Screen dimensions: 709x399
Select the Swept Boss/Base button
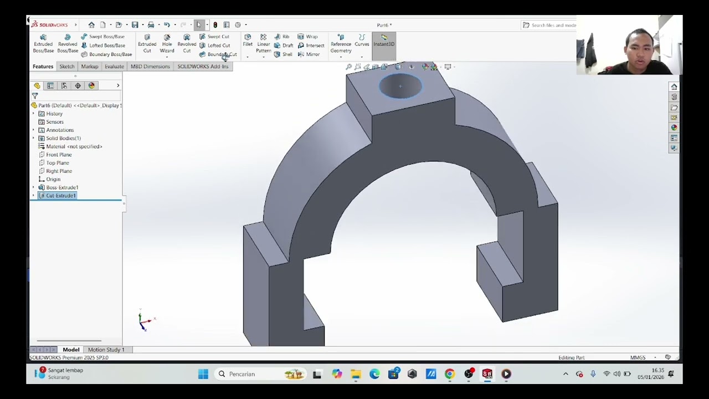[102, 37]
